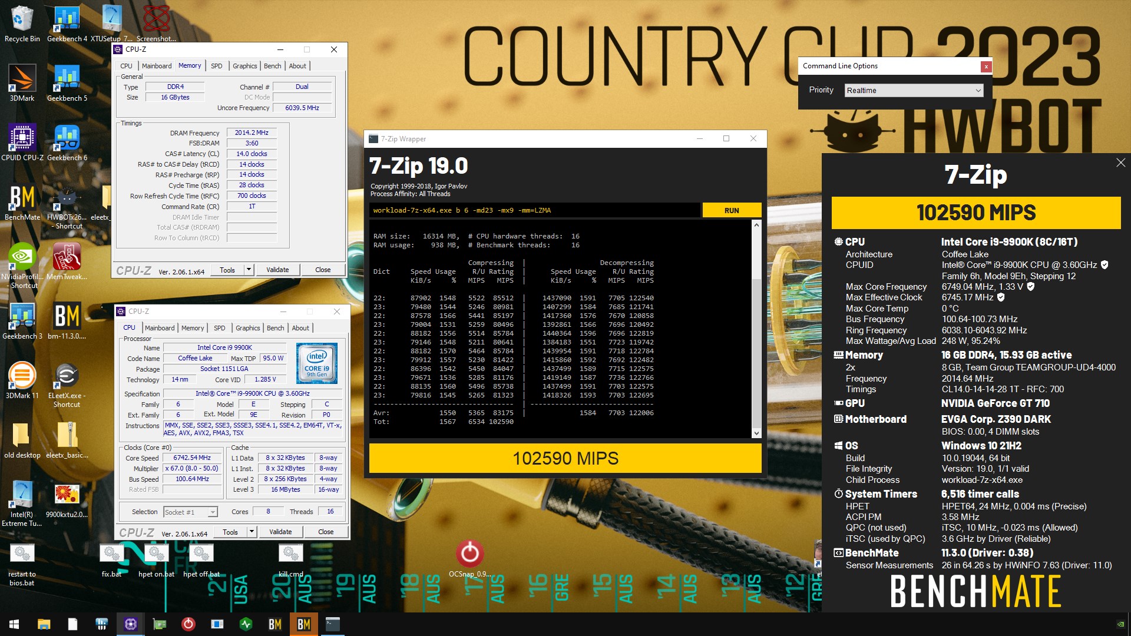Click the orange highlighted BenchMate taskbar icon
The image size is (1131, 636).
[304, 624]
